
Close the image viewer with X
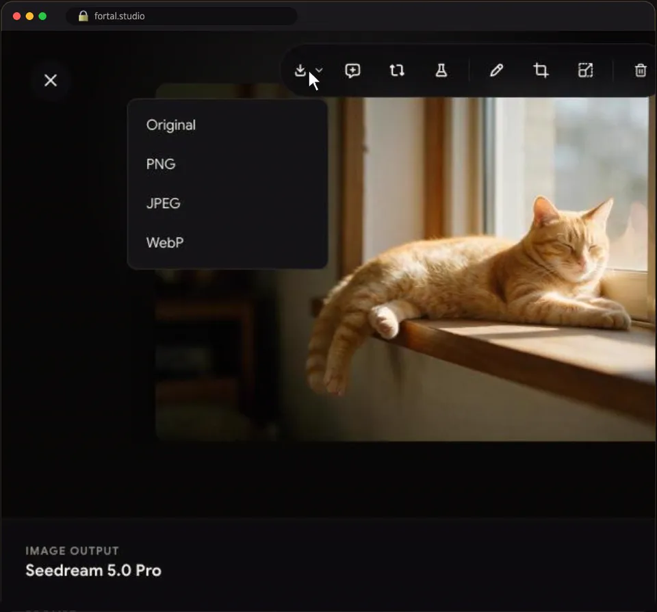click(x=51, y=81)
